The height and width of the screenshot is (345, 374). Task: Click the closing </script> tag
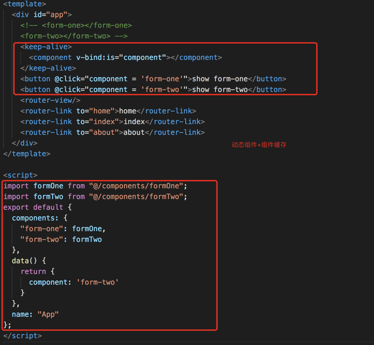[x=22, y=336]
